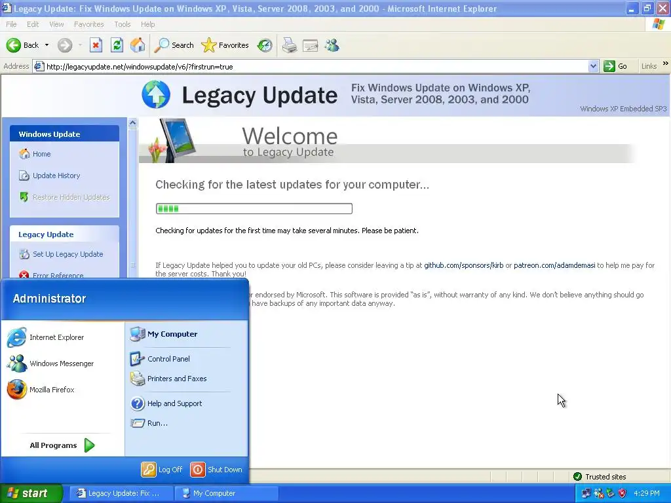Open the Back history dropdown arrow
Screen dimensions: 671x503
click(47, 45)
